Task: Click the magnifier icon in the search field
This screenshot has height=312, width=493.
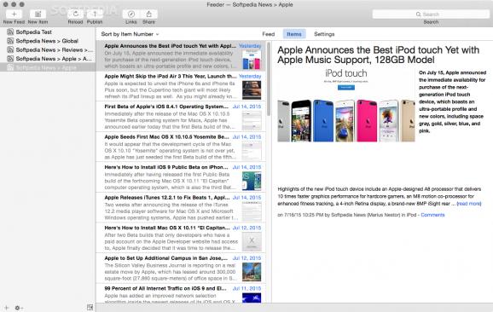Action: [419, 14]
